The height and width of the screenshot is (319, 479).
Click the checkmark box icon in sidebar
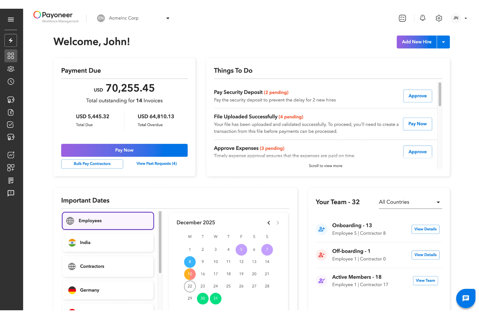[11, 124]
